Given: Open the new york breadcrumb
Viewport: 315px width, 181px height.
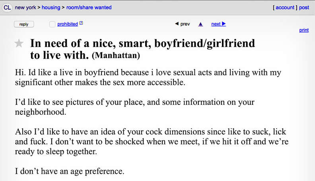Looking at the screenshot, I should click(x=25, y=7).
